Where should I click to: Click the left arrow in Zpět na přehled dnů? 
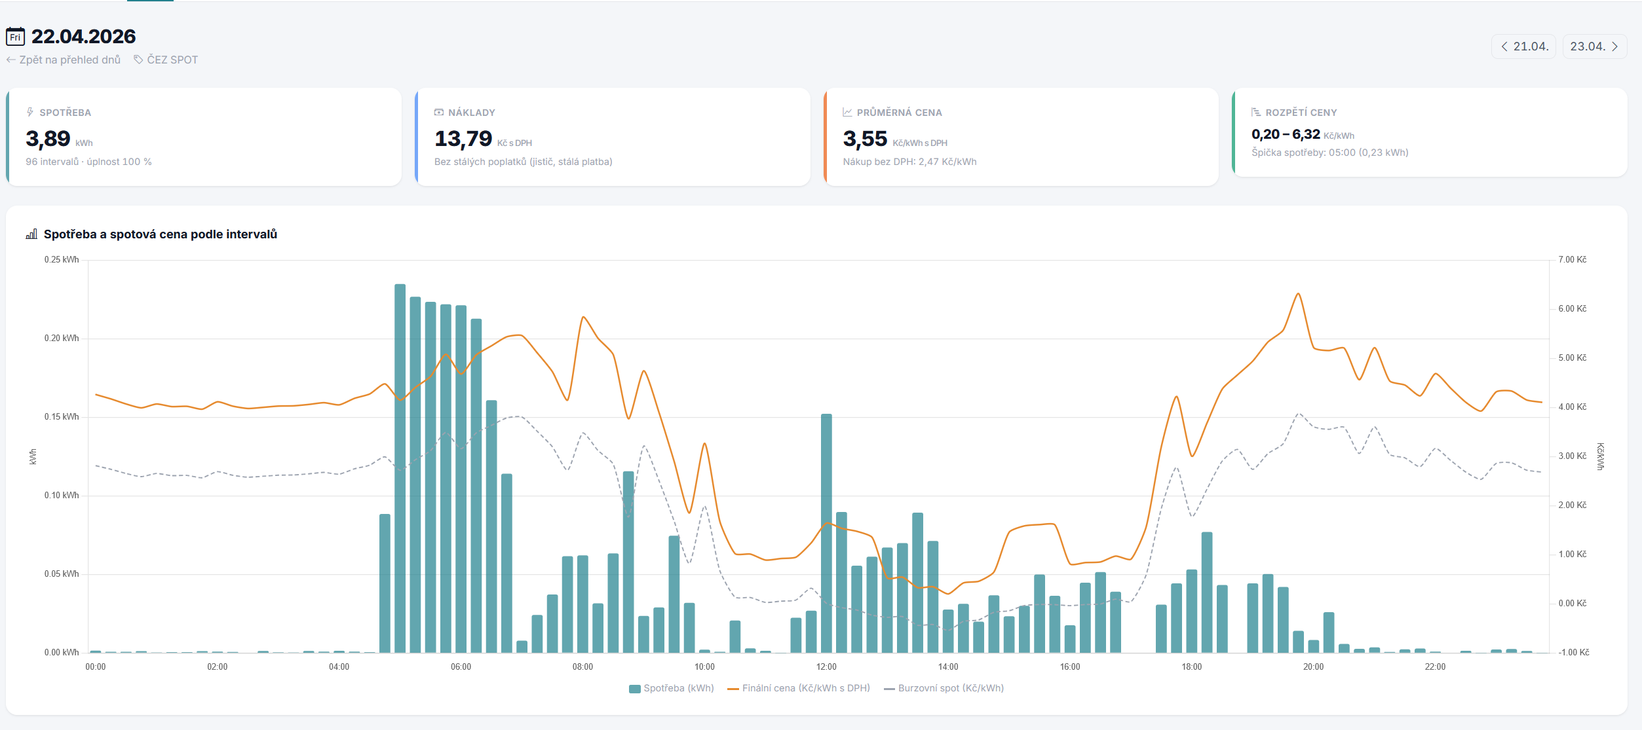10,60
